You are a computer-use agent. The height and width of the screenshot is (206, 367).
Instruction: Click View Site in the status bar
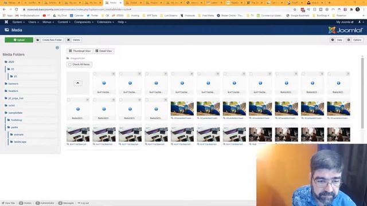(8, 203)
